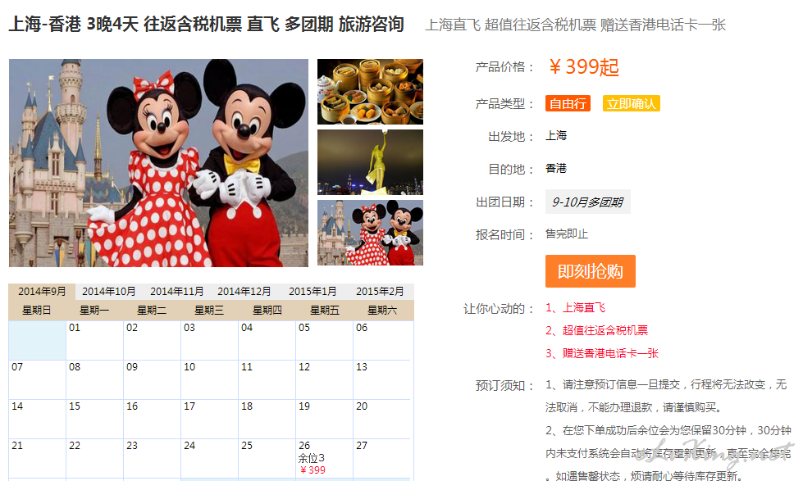
Task: Select calendar date 07
Action: click(x=38, y=379)
